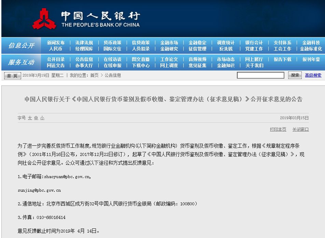Select the 意见征集 link

198,66
